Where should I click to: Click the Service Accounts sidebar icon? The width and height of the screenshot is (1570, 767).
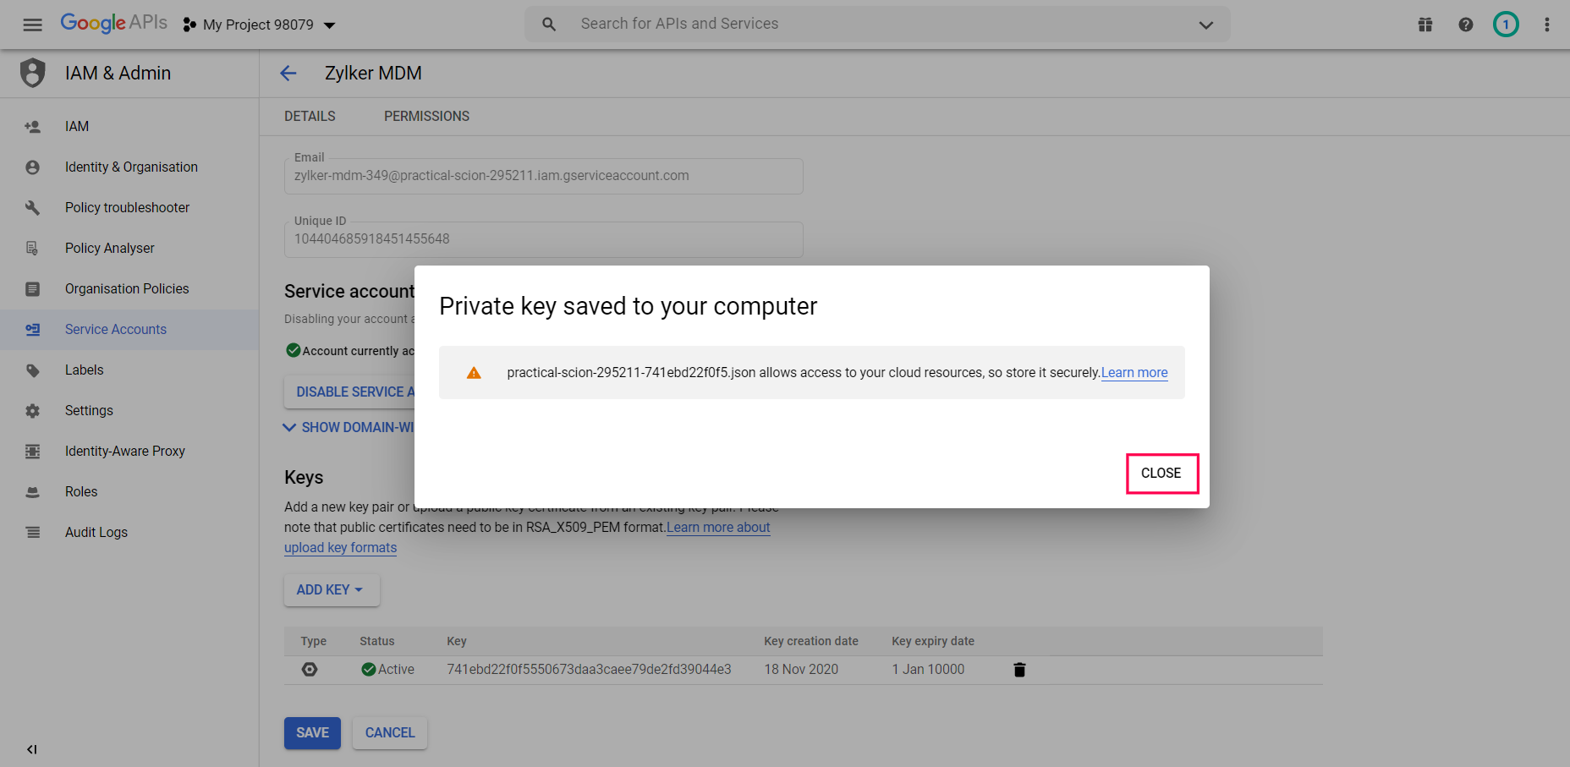pyautogui.click(x=32, y=330)
